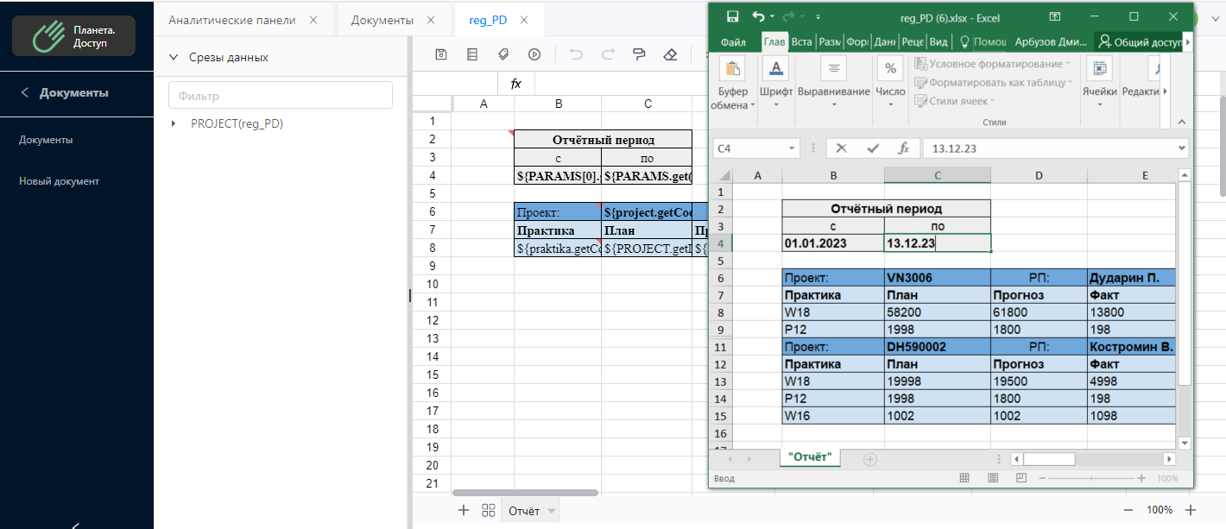
Task: Open sheet list grid icon beside Отчёт
Action: 488,510
